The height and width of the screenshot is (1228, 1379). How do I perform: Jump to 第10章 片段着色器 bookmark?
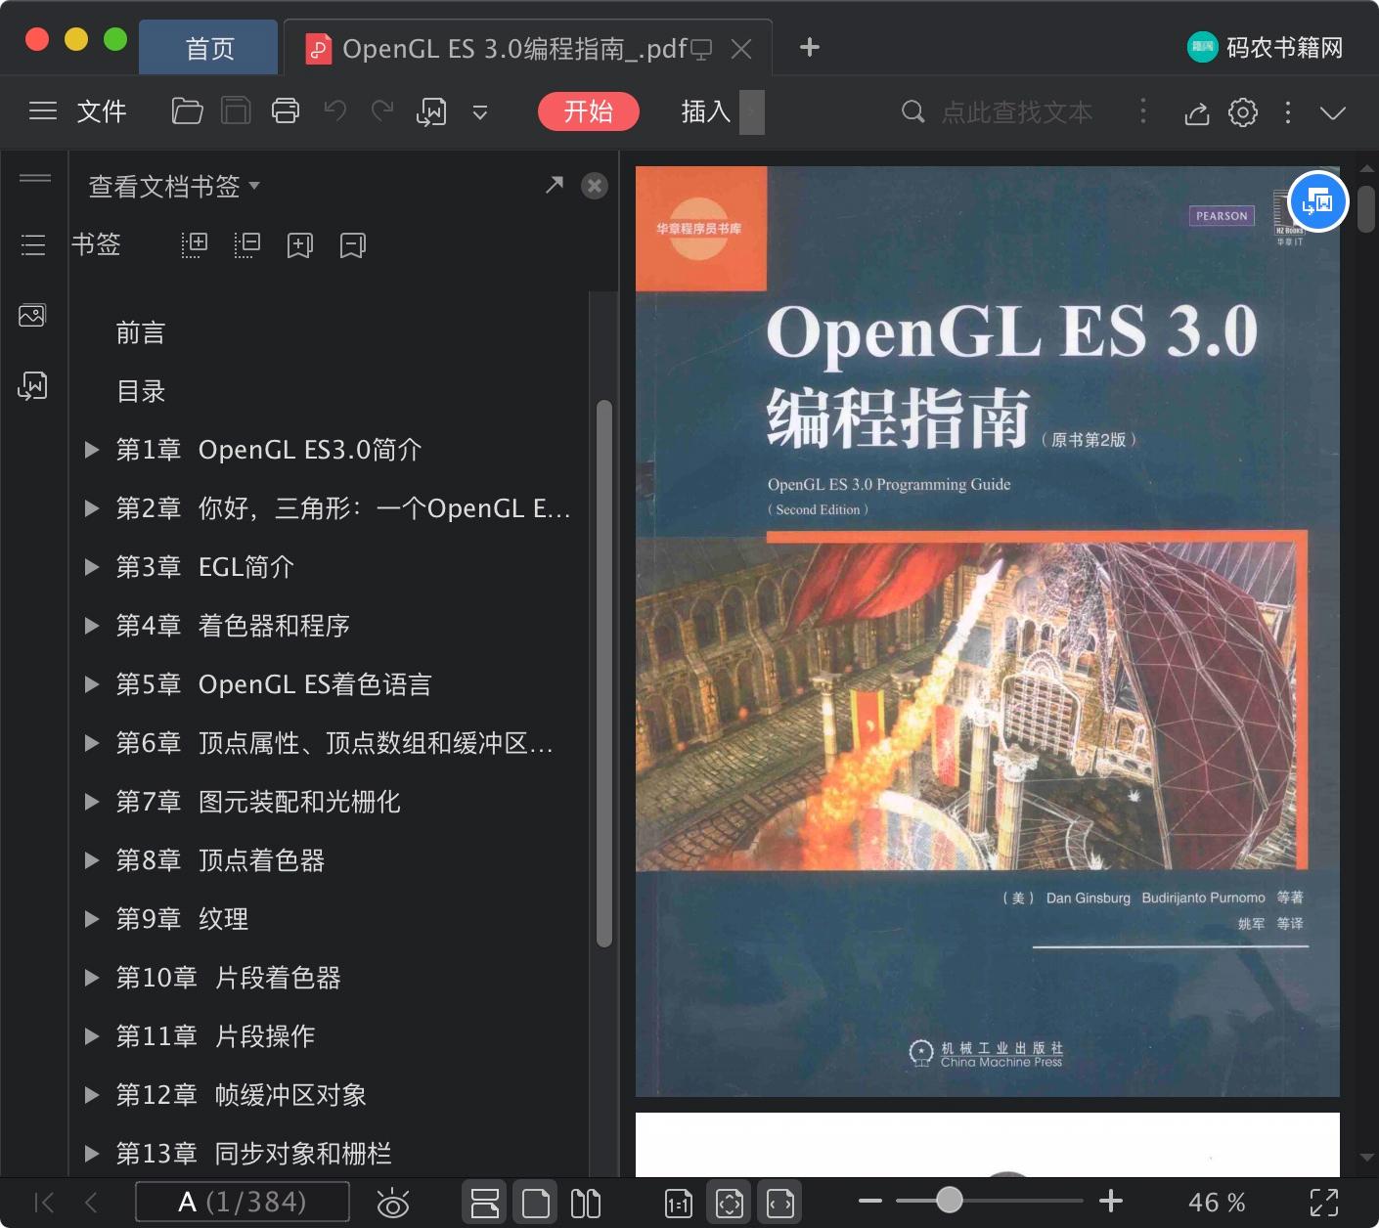(228, 978)
